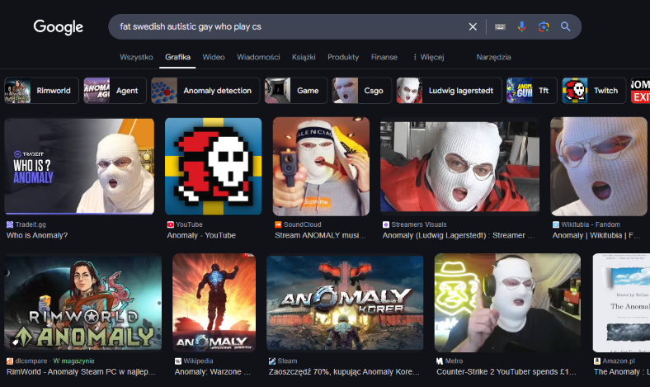Open the Anomaly Warzone Earth Wikipedia image
650x387 pixels.
[214, 303]
